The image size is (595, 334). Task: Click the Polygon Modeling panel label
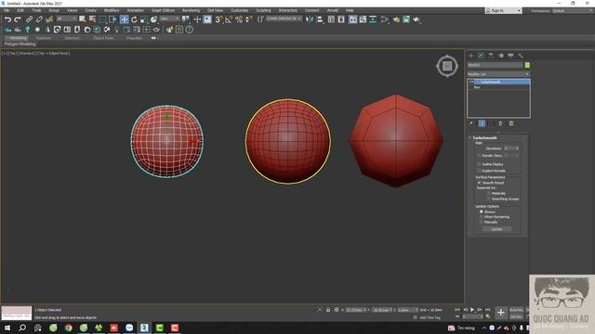(20, 45)
